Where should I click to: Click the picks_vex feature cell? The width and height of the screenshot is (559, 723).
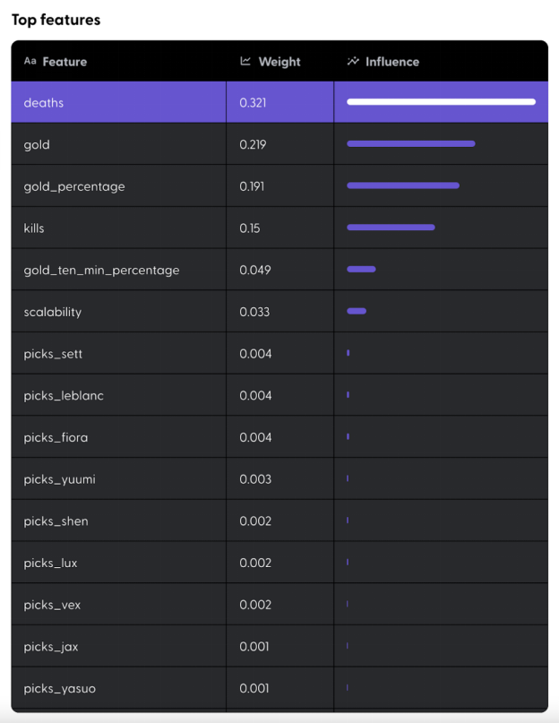pos(52,605)
